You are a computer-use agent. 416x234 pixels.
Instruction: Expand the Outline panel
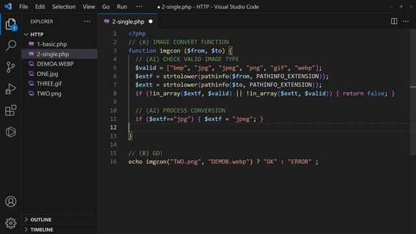tap(41, 220)
